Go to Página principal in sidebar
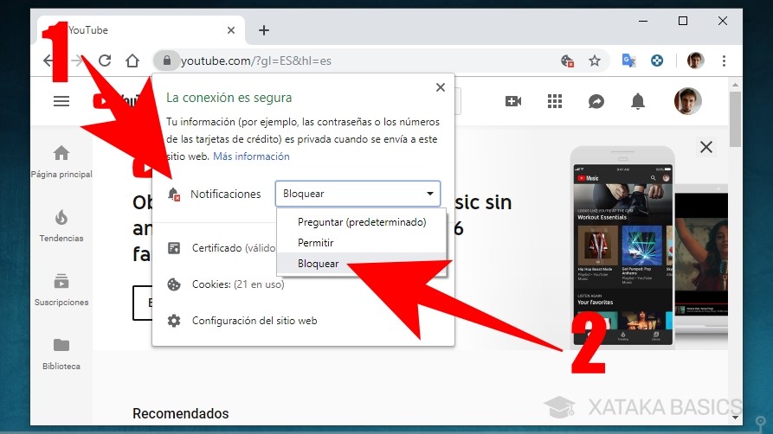This screenshot has width=773, height=434. click(x=61, y=162)
